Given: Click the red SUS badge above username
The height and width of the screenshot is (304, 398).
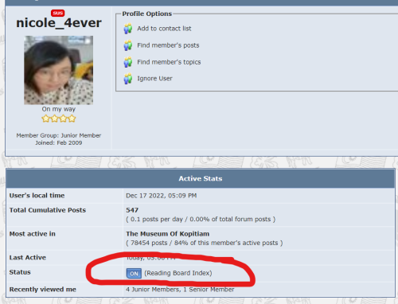Looking at the screenshot, I should [58, 13].
